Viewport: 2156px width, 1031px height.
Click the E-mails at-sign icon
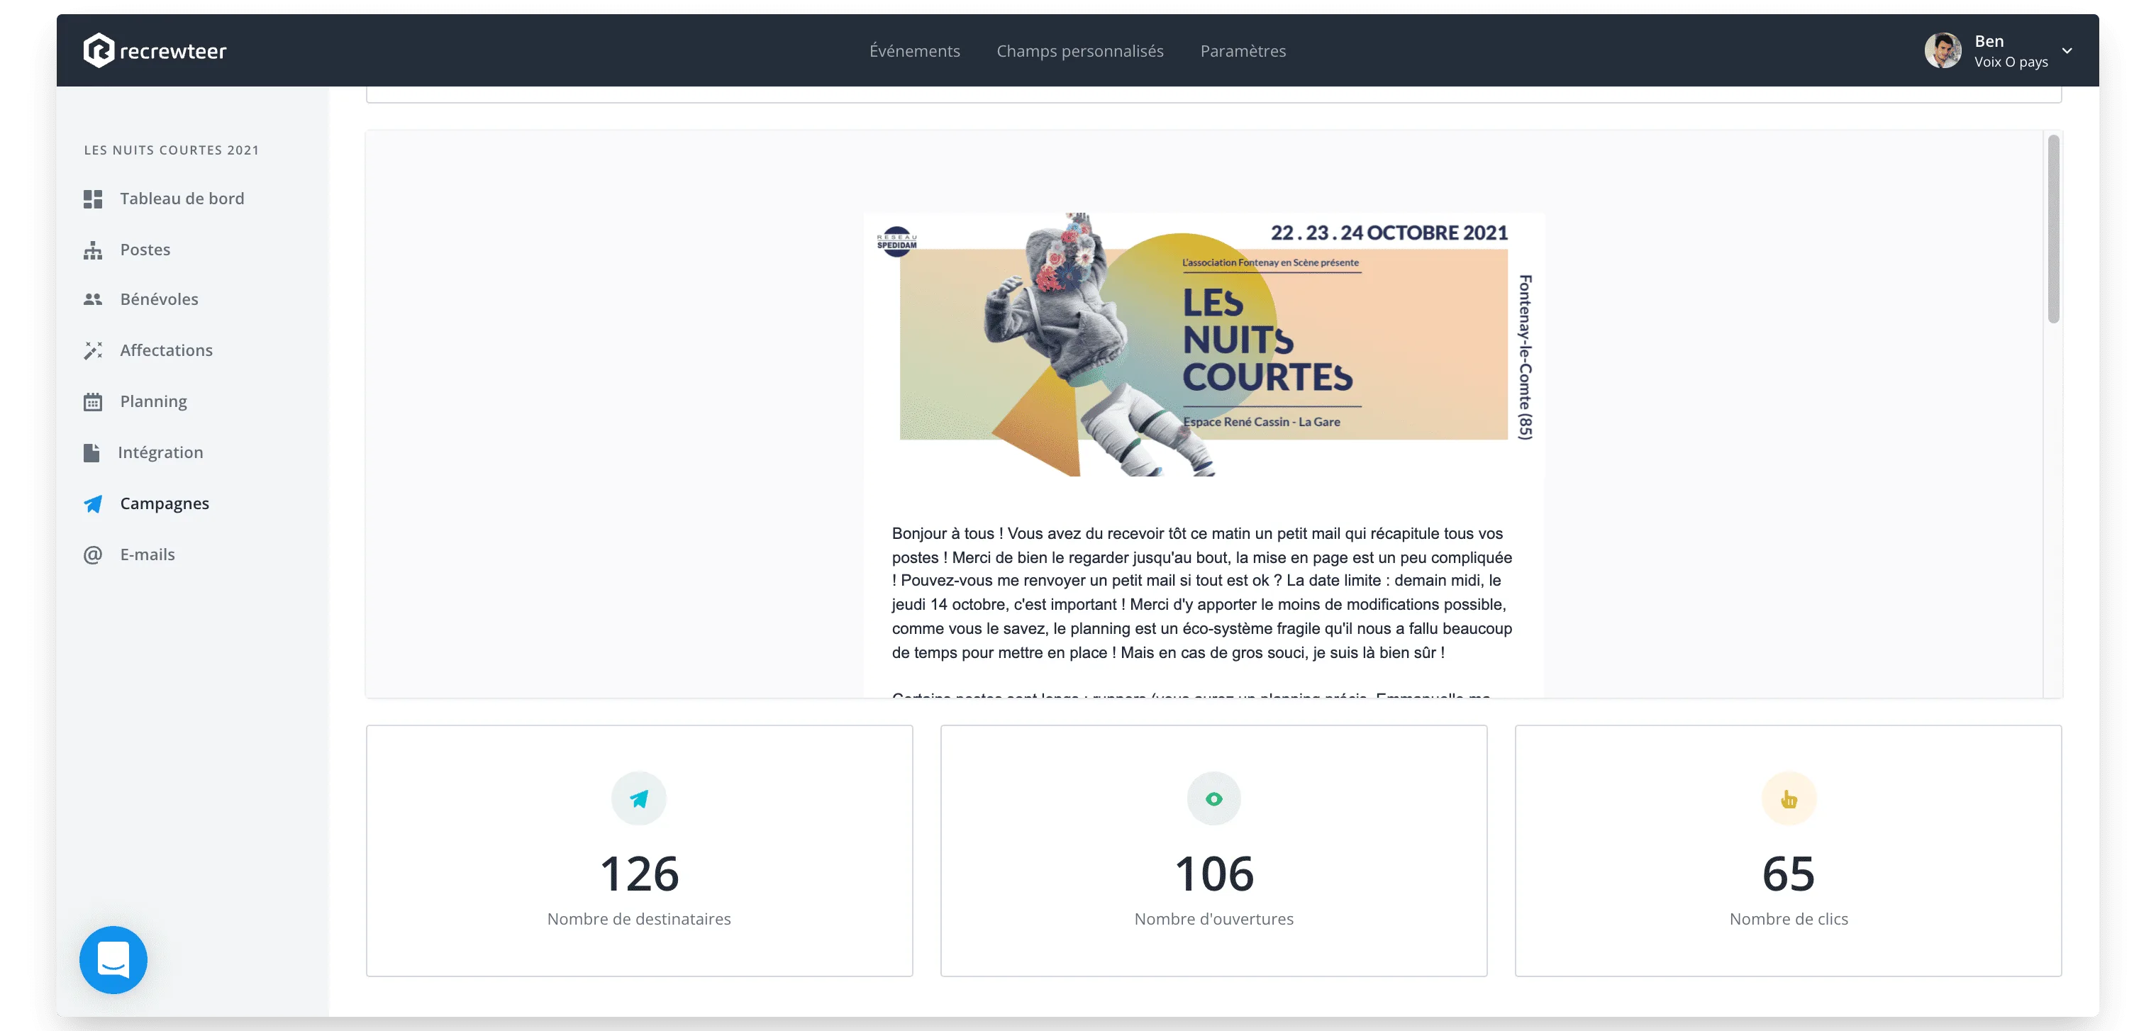[93, 554]
